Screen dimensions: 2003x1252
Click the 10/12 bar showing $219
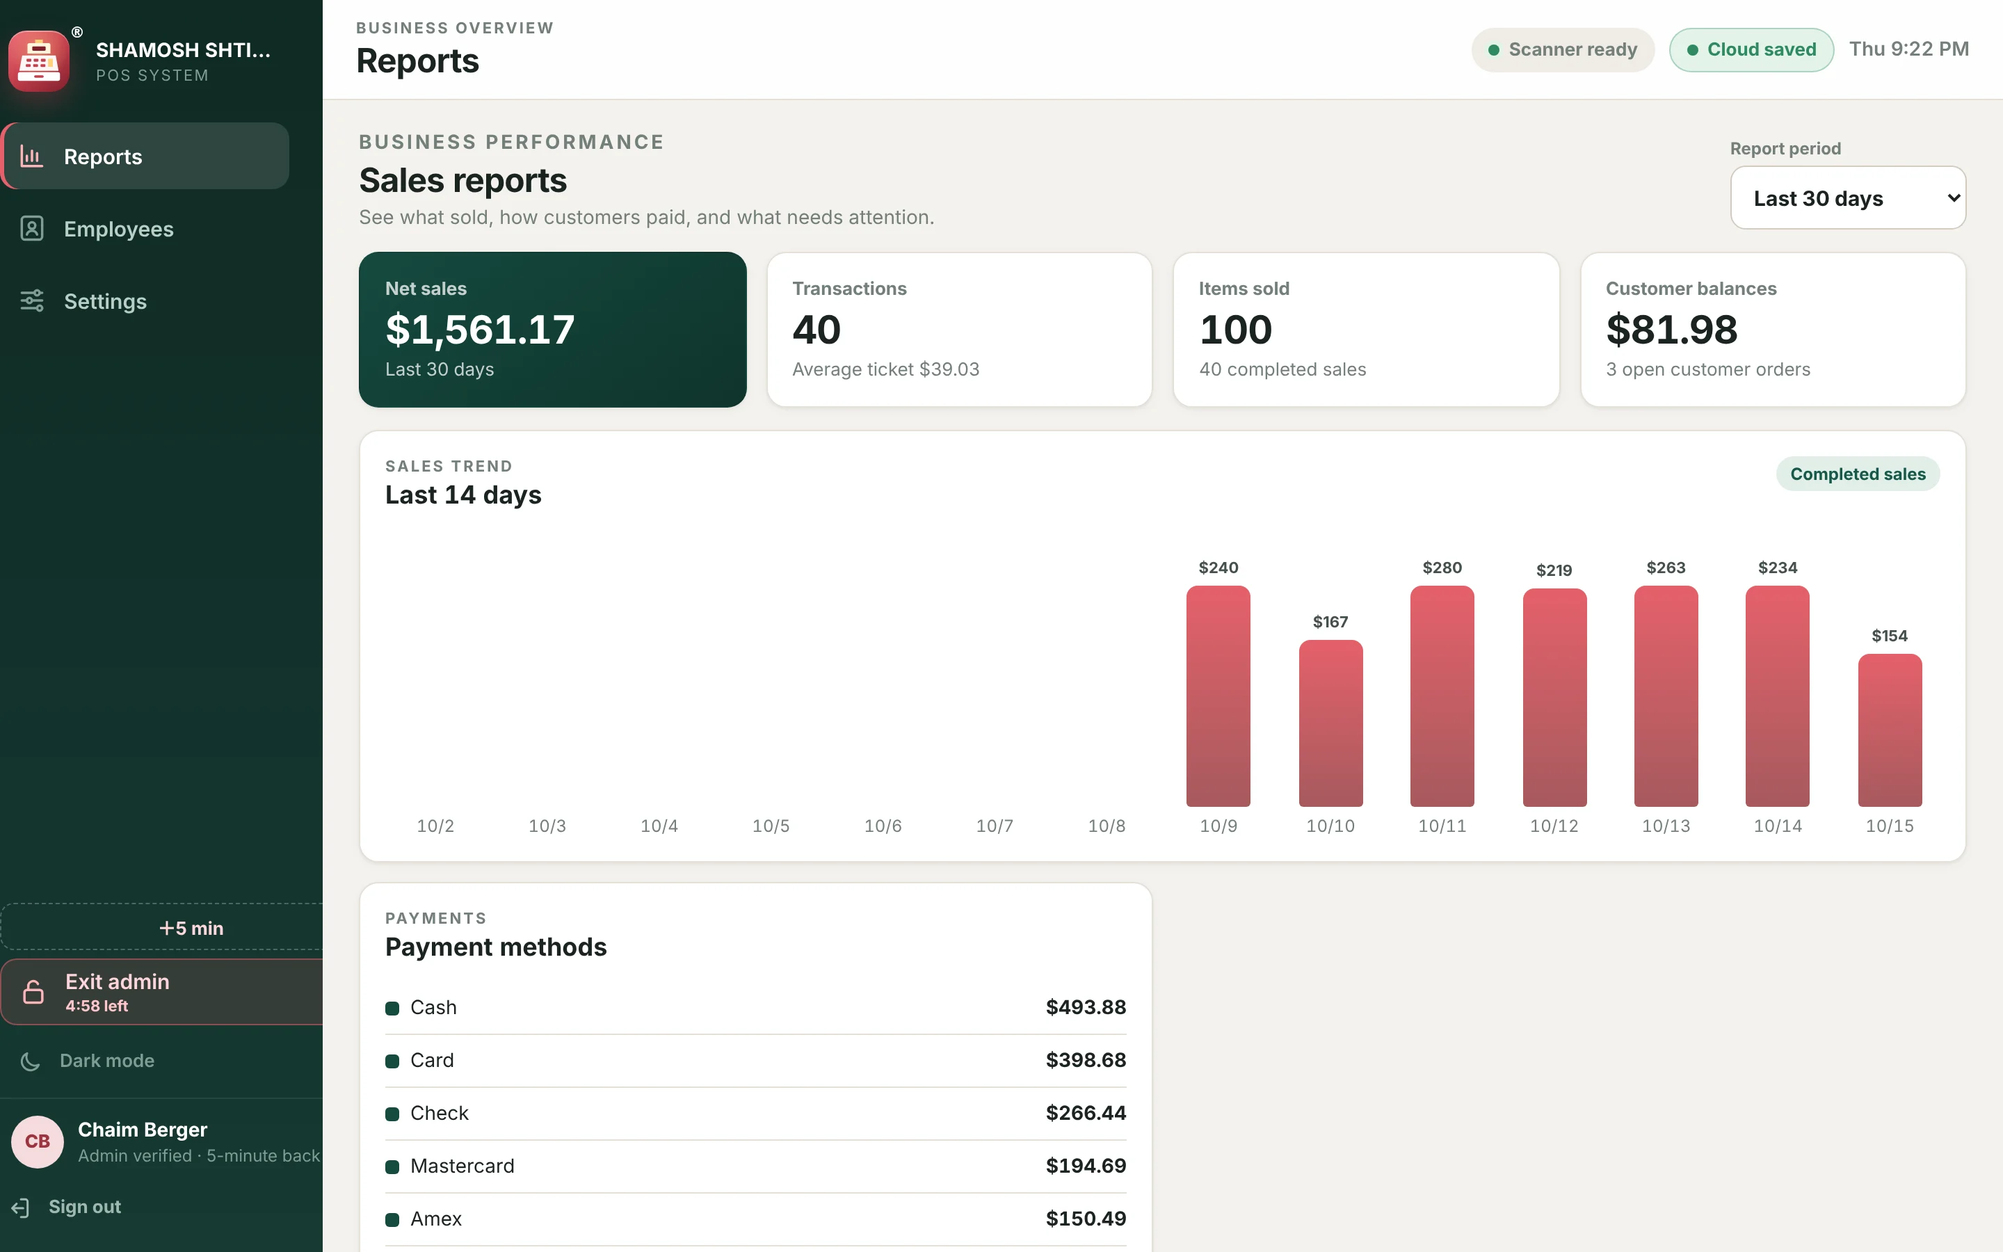point(1554,697)
